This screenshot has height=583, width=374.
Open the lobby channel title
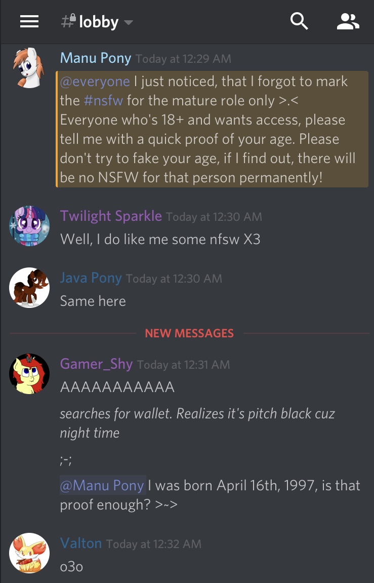pyautogui.click(x=99, y=22)
